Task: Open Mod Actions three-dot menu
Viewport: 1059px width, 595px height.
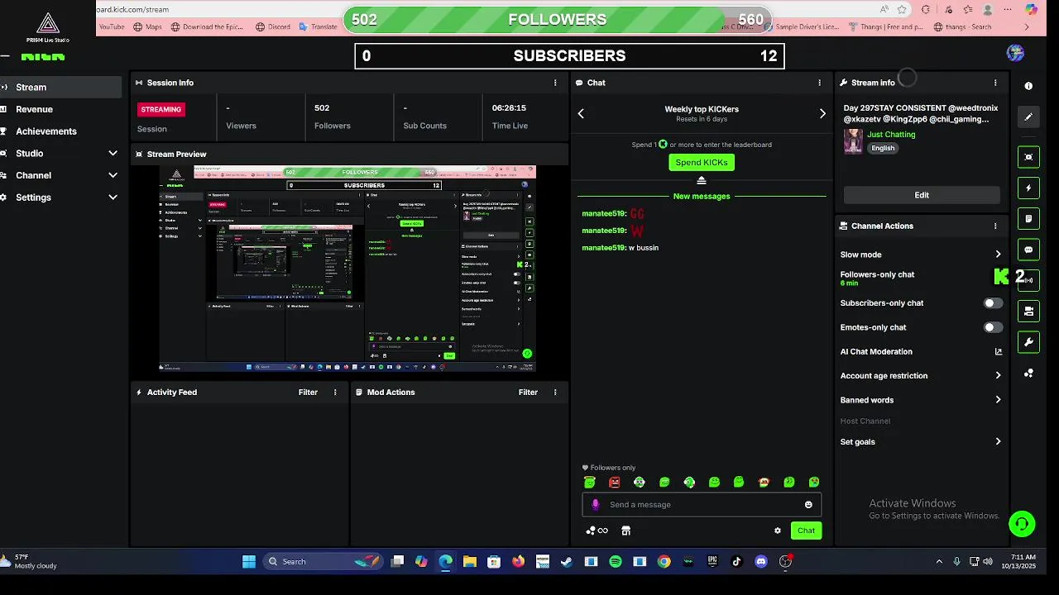Action: point(555,393)
